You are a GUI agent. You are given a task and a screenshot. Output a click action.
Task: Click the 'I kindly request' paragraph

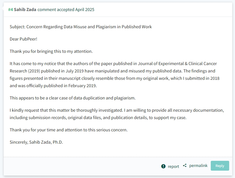(117, 114)
